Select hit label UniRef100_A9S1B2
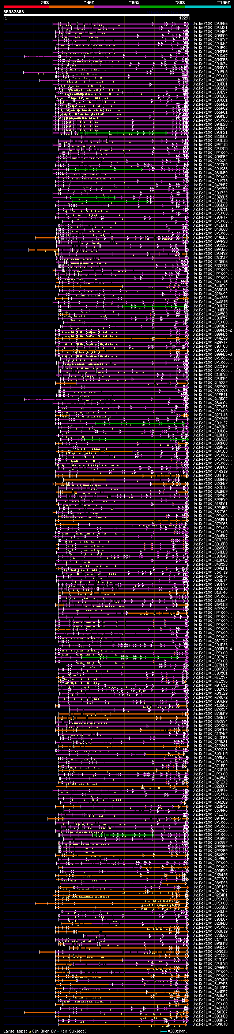 pos(210,88)
